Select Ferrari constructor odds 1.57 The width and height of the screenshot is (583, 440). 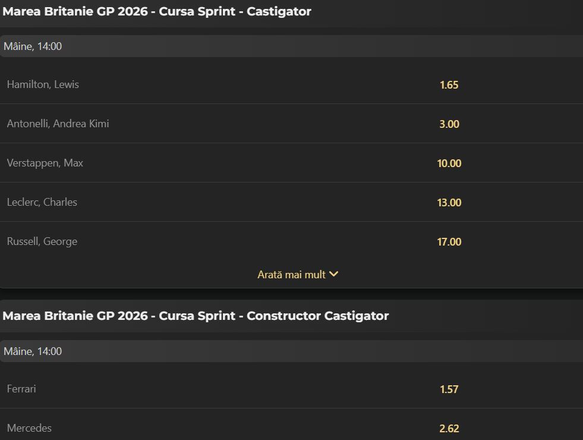click(449, 389)
